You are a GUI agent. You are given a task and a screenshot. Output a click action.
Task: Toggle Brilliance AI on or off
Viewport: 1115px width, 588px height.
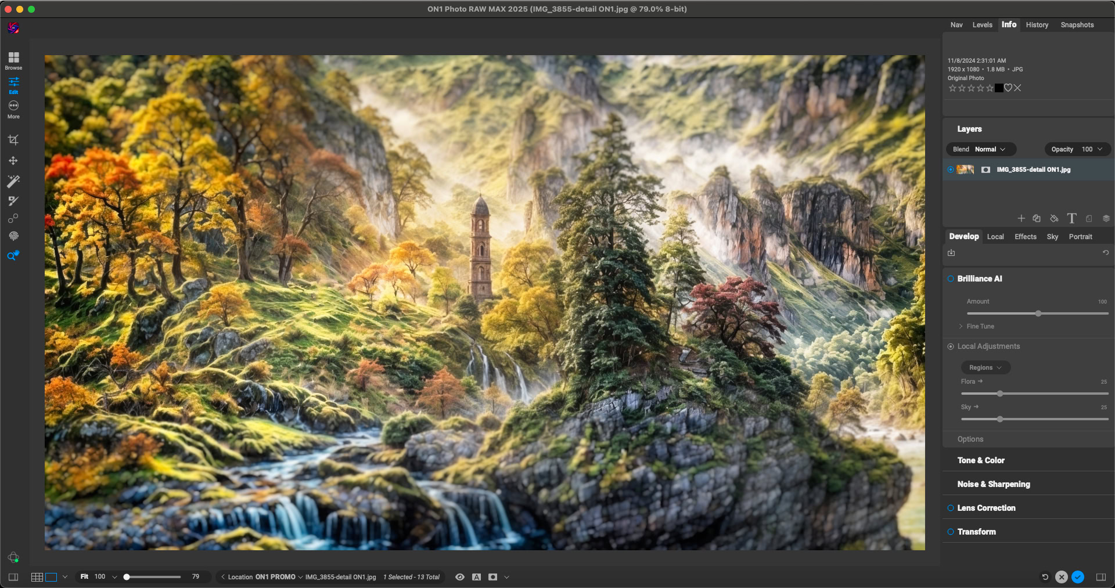click(x=951, y=279)
